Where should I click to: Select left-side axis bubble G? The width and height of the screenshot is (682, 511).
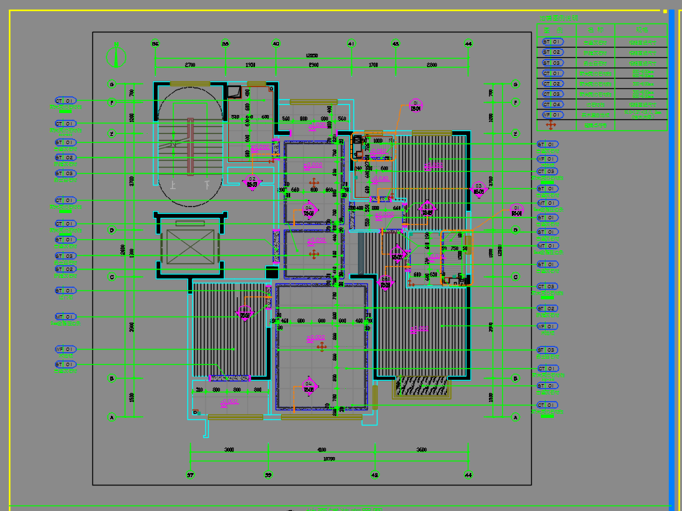coord(112,84)
